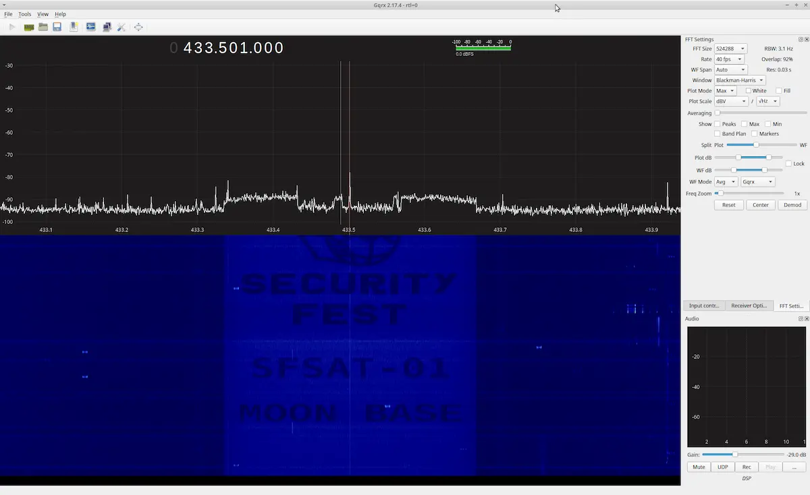Enable the Band Plan checkbox
The image size is (810, 495).
pos(718,134)
